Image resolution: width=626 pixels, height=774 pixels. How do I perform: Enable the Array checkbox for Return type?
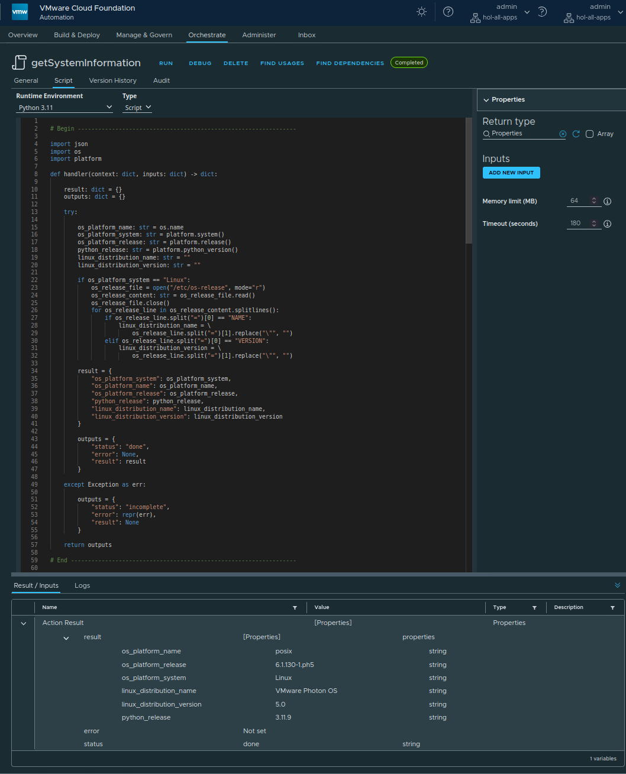coord(589,134)
